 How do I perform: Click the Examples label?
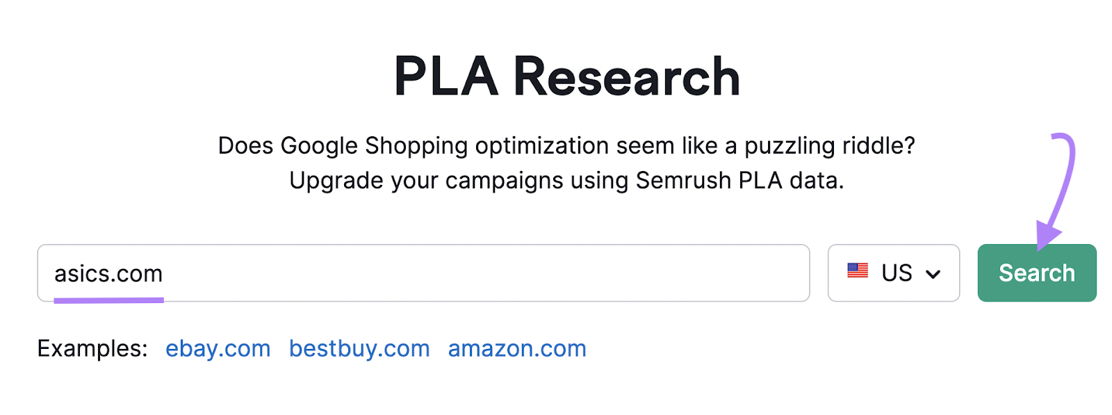pyautogui.click(x=91, y=348)
